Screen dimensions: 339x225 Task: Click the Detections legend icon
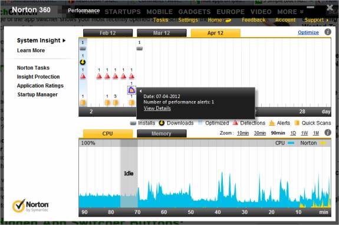pos(235,123)
